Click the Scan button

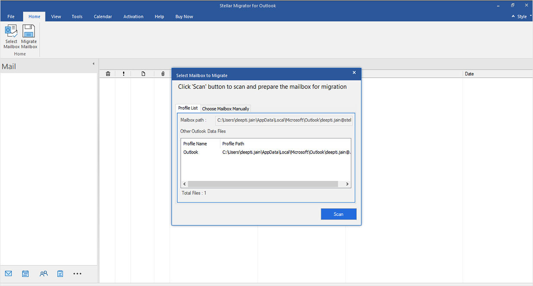point(339,214)
